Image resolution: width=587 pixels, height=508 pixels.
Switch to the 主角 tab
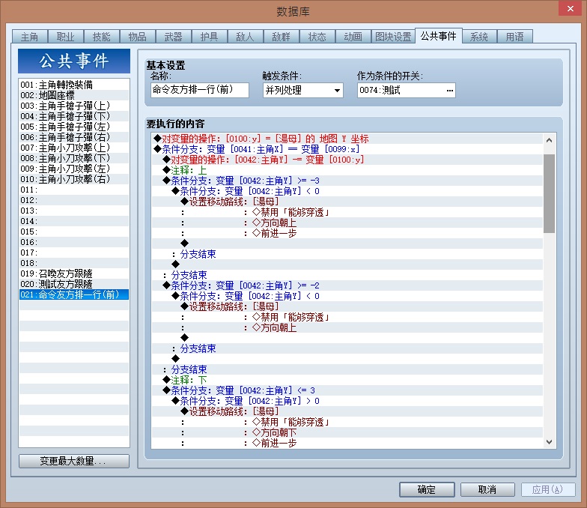coord(30,37)
